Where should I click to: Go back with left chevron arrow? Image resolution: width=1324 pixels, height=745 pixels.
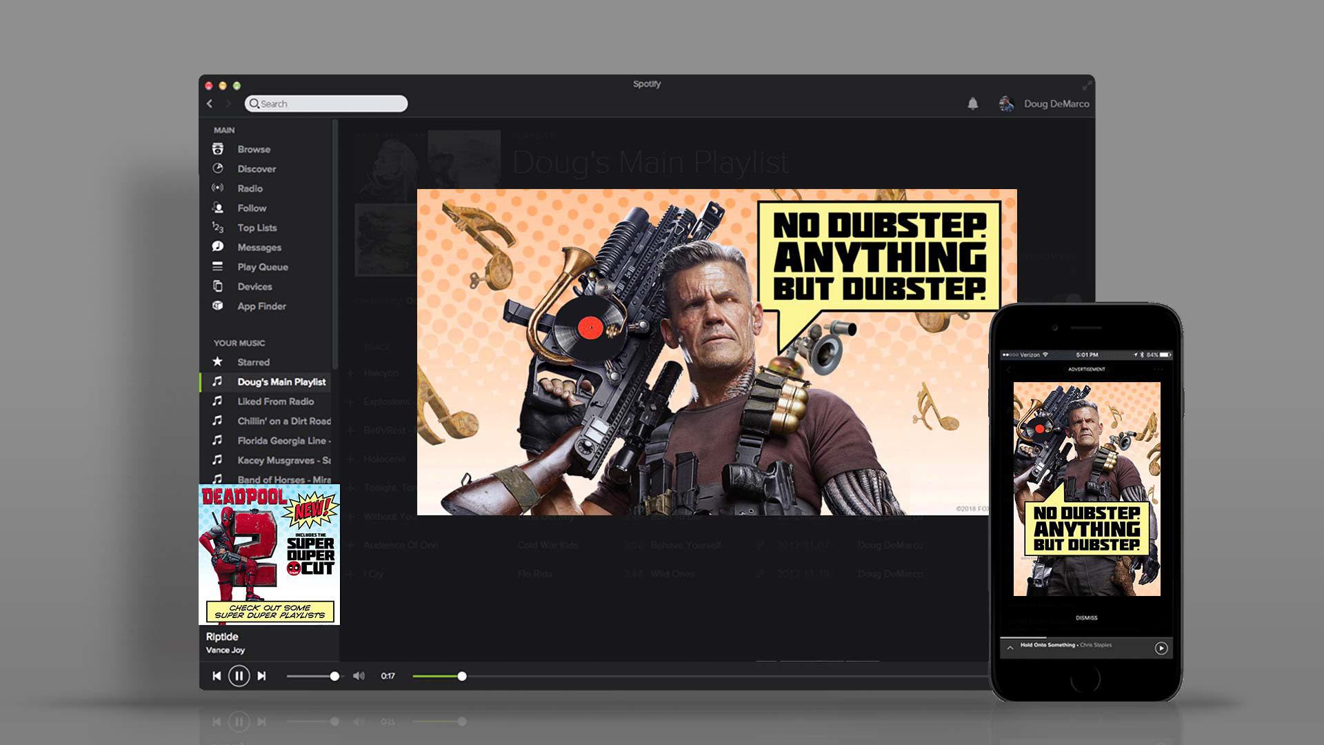(x=210, y=103)
